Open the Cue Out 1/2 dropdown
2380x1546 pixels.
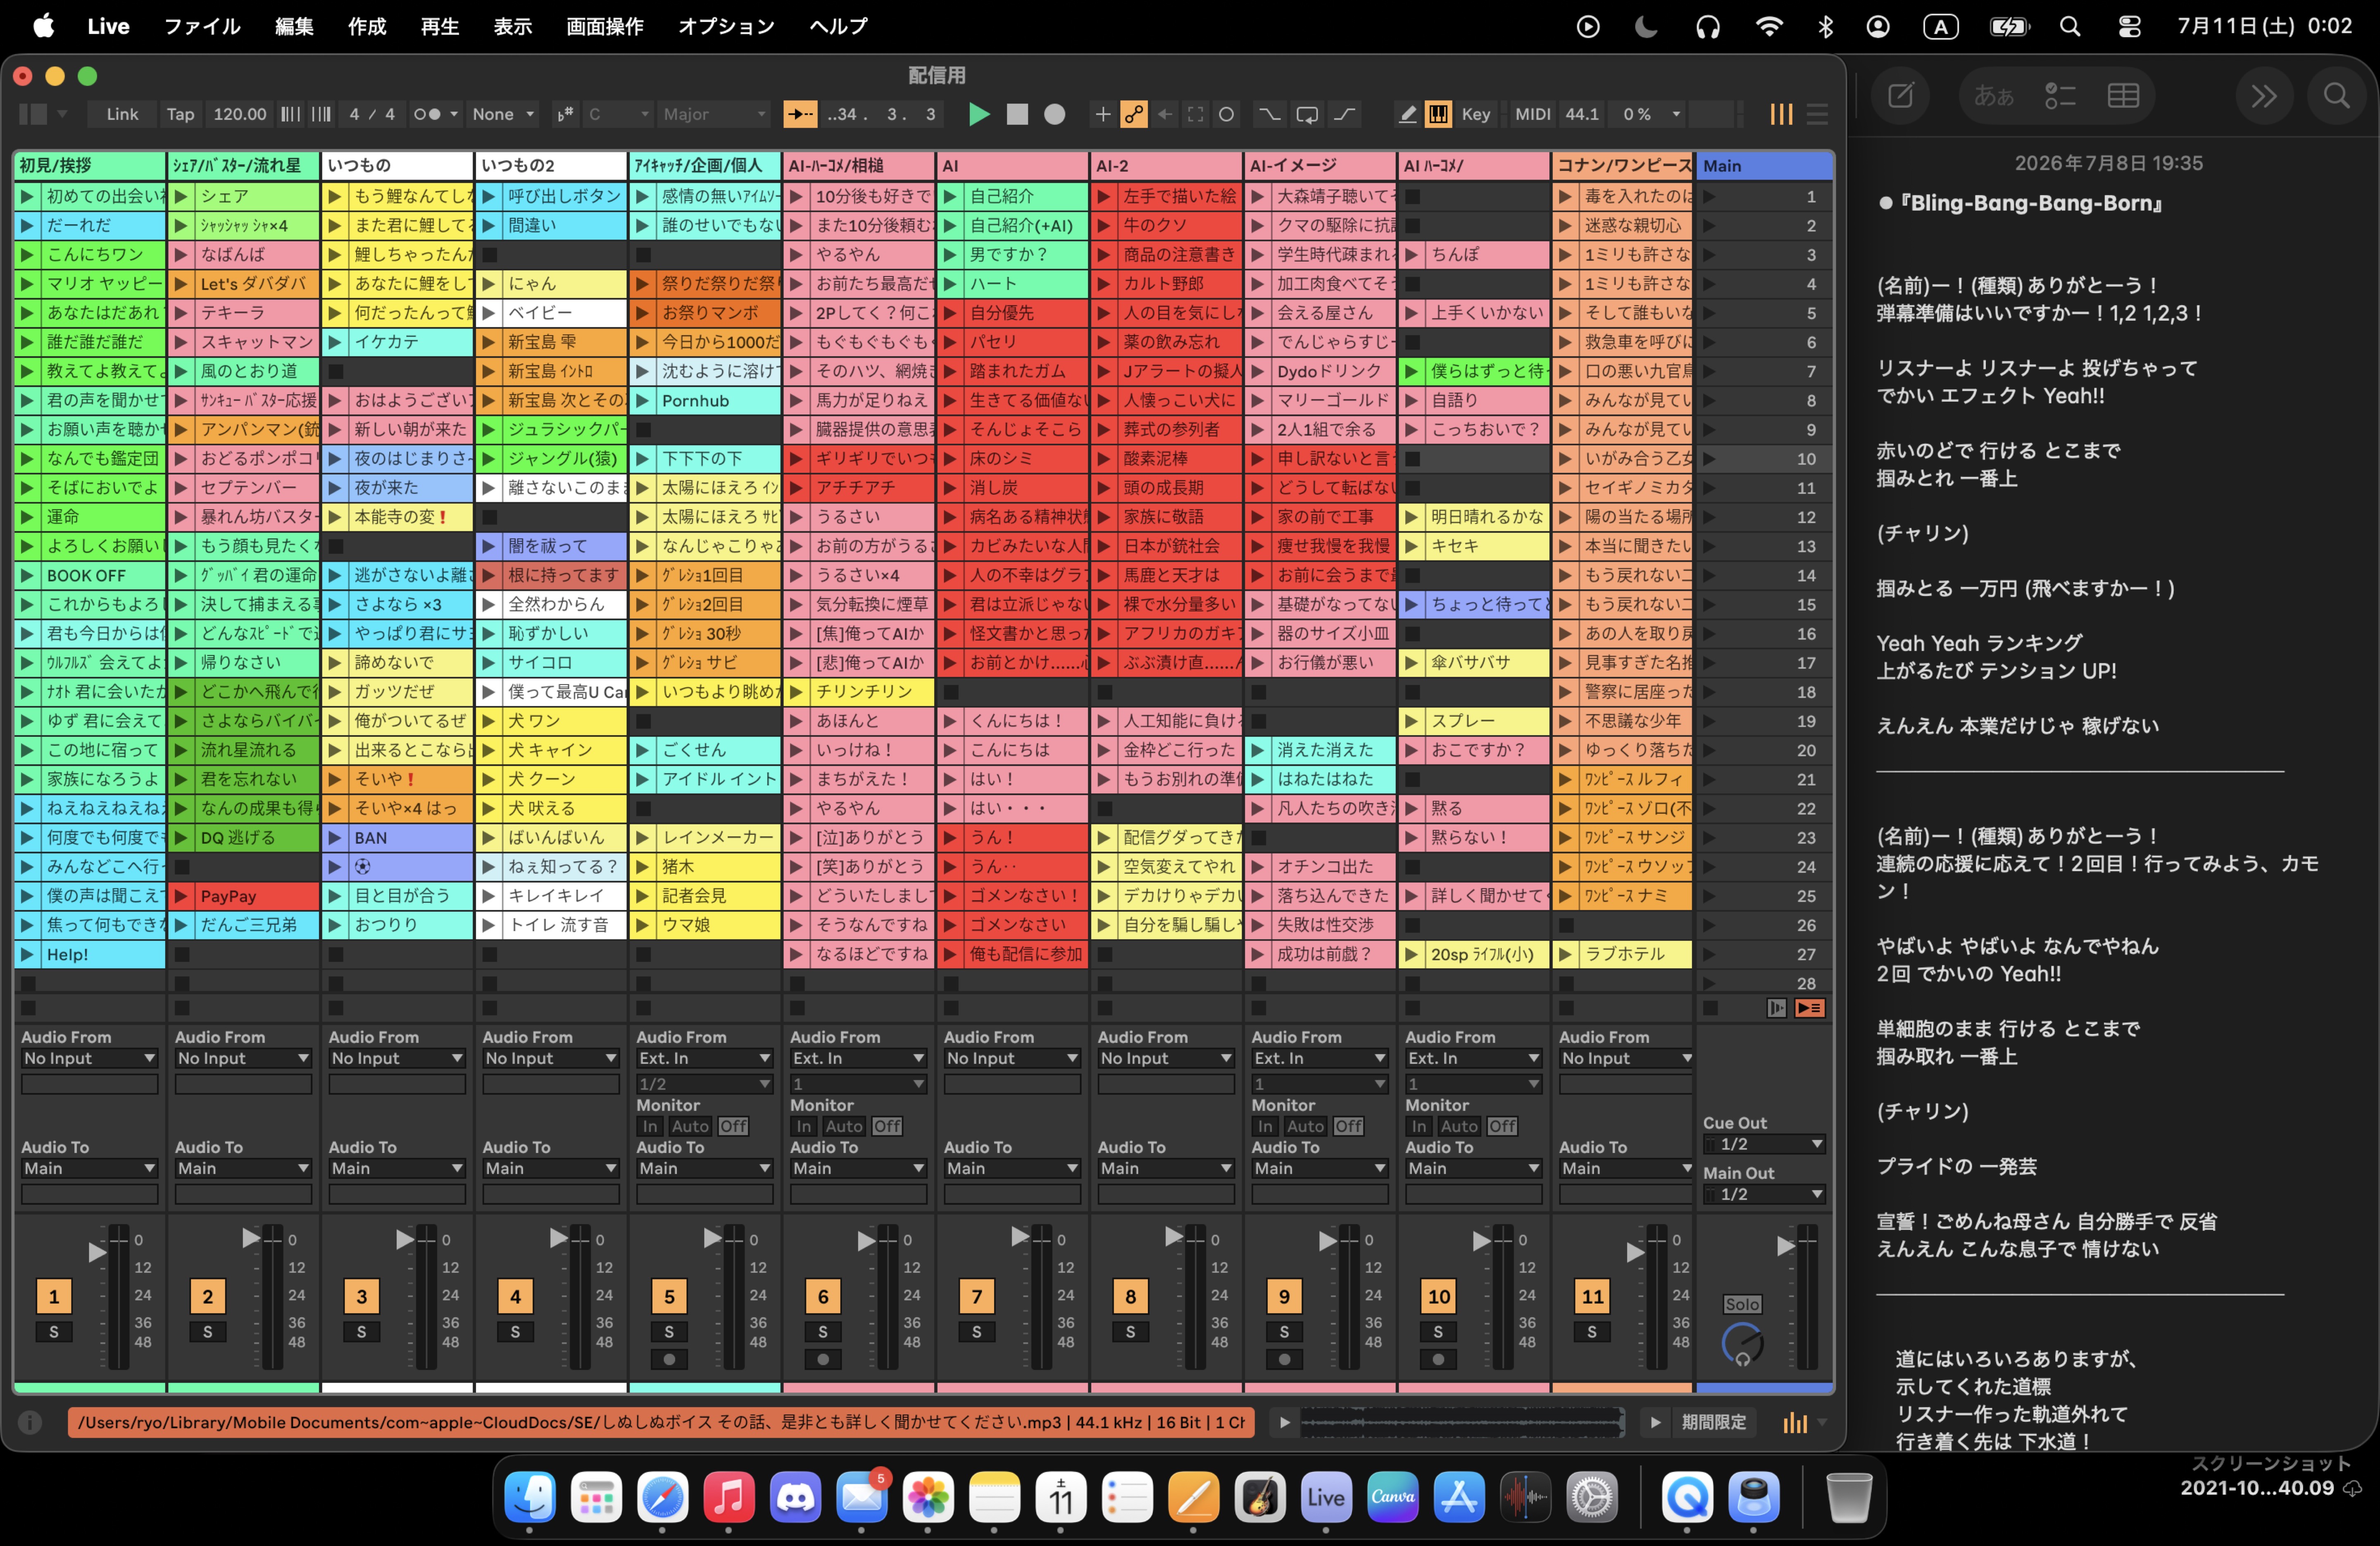pyautogui.click(x=1764, y=1144)
